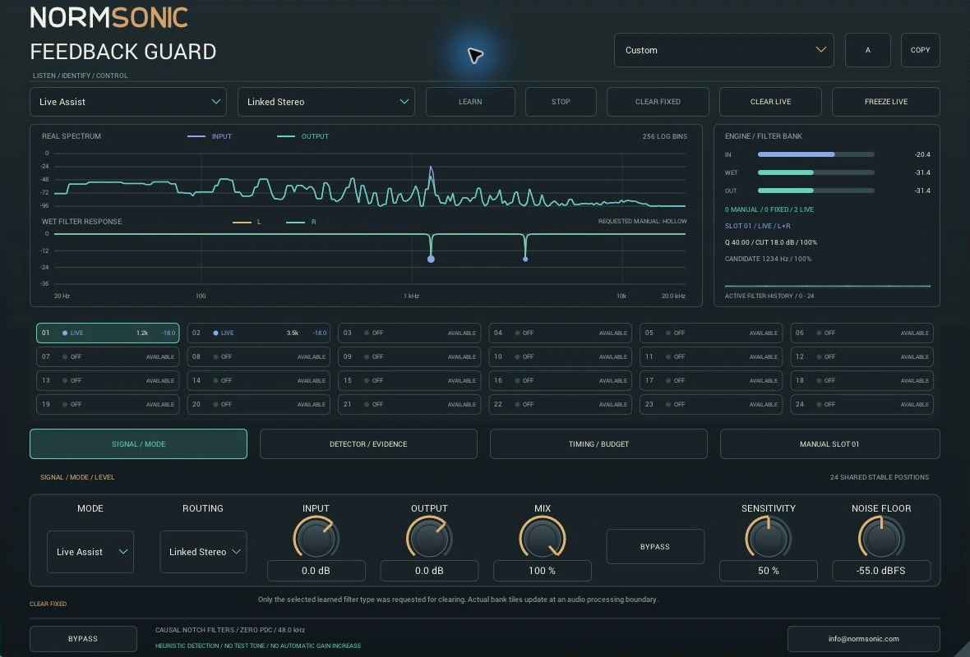Screen dimensions: 970x657
Task: Open the Linked Stereo dropdown at top
Action: tap(326, 102)
